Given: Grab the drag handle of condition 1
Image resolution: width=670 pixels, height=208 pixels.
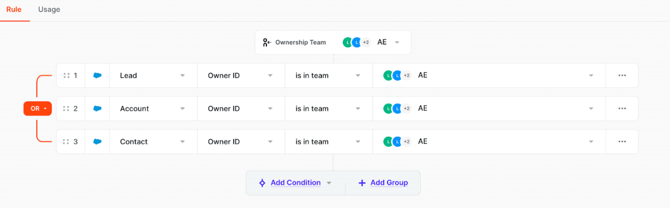Looking at the screenshot, I should click(x=67, y=76).
